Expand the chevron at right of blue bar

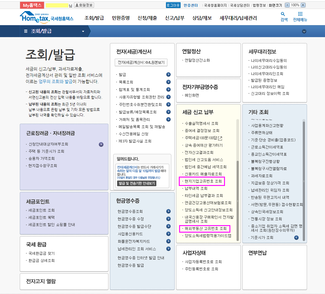[304, 31]
